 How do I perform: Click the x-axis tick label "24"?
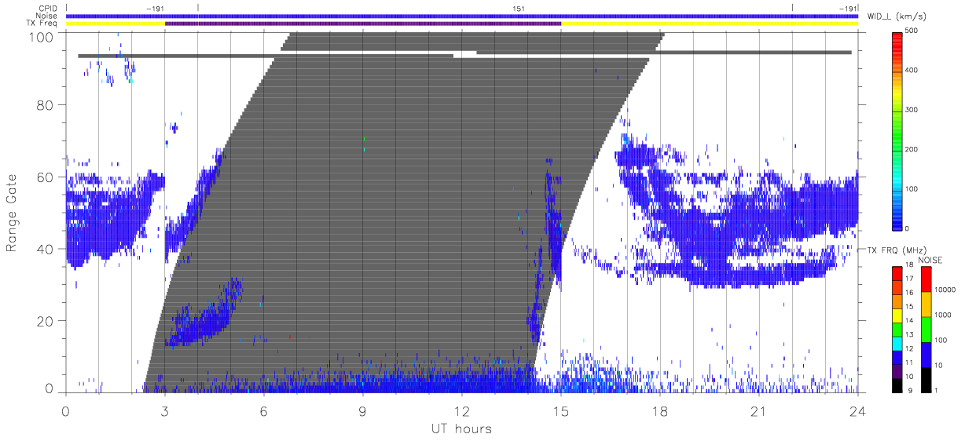[858, 411]
